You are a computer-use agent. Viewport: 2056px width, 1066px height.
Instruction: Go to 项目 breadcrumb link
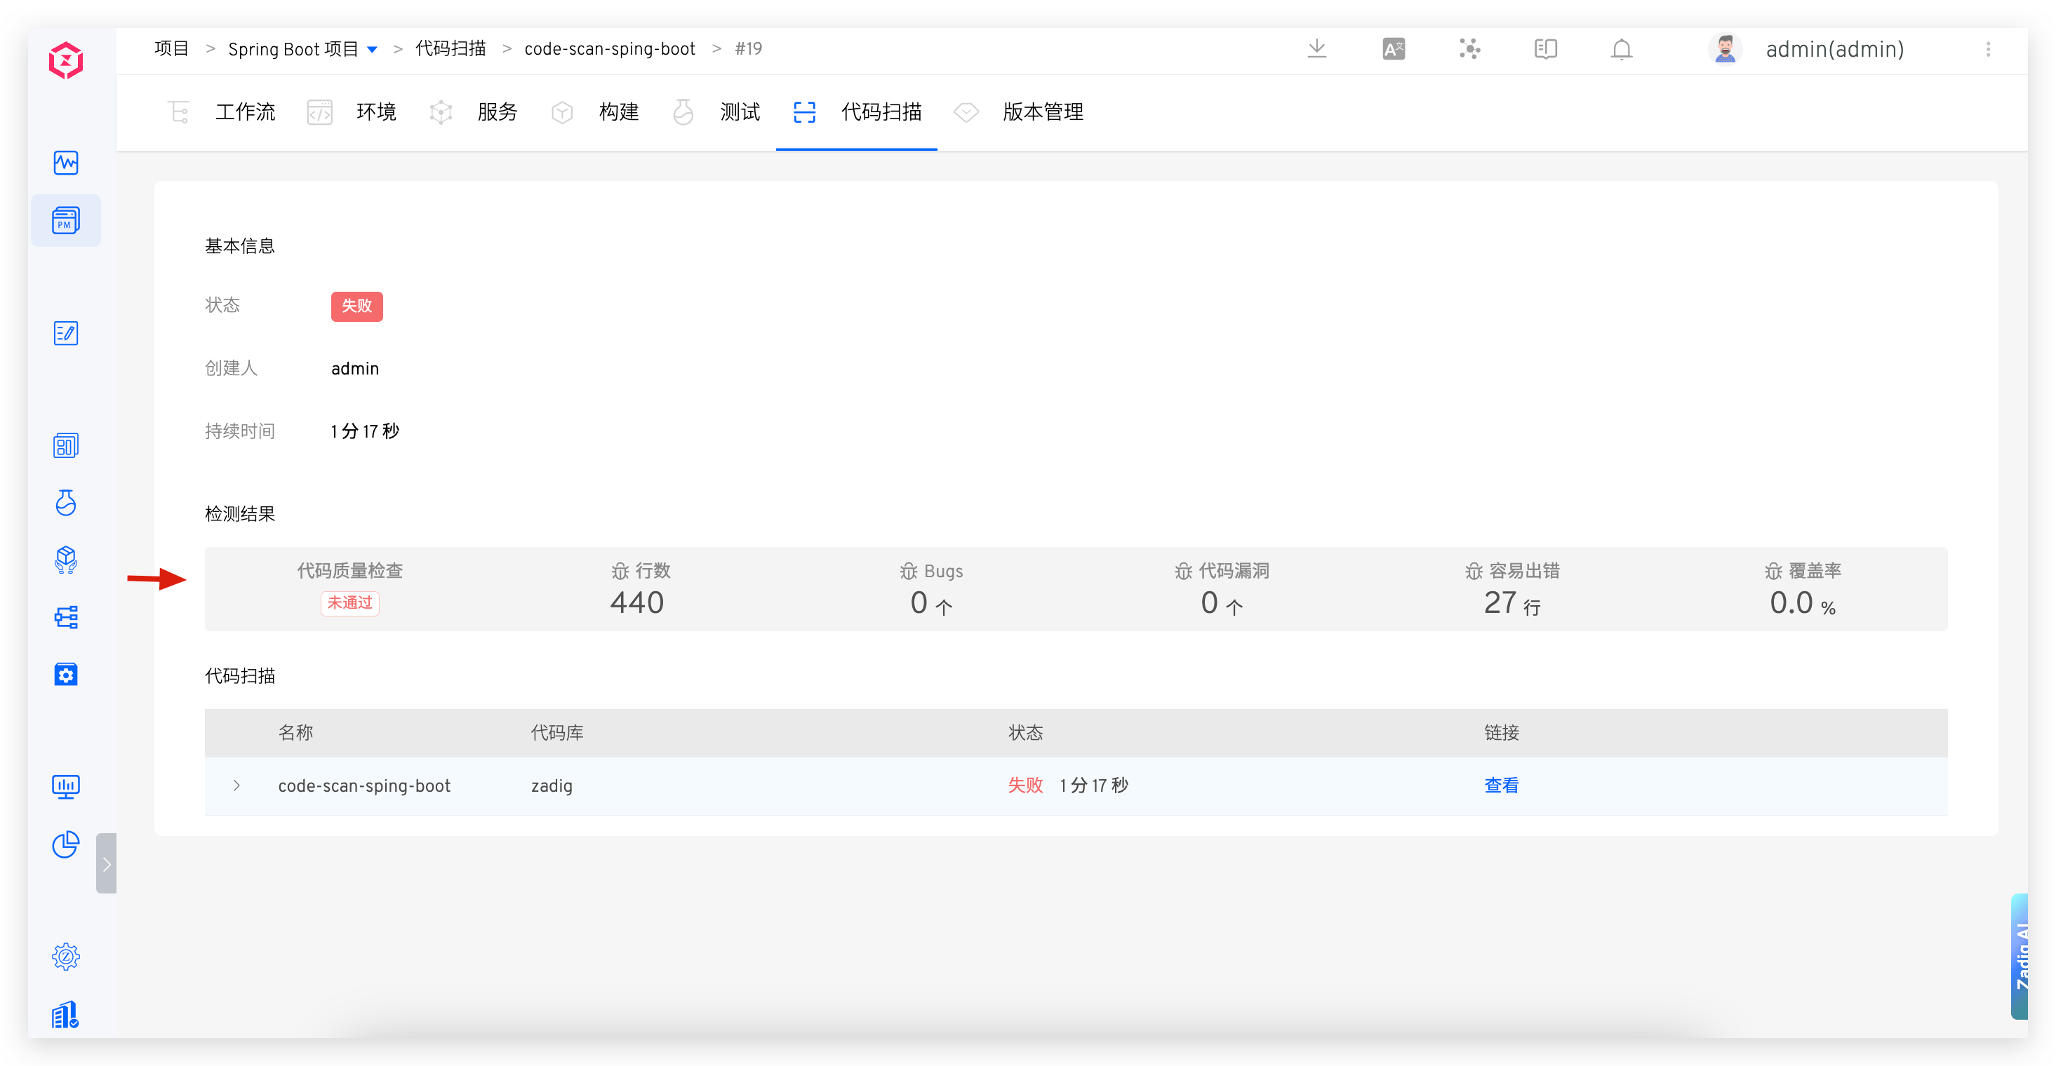click(x=172, y=48)
